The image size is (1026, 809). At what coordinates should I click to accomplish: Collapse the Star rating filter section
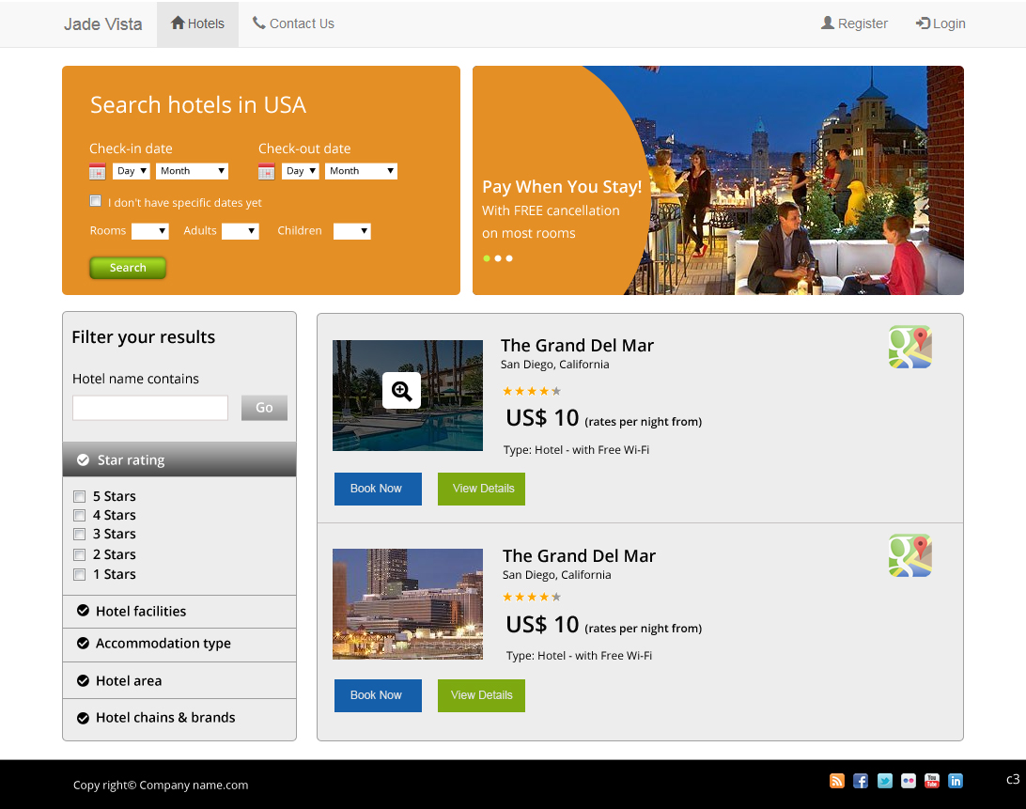click(179, 459)
